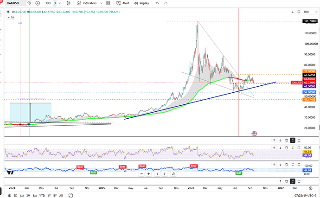Zoom out the chart with minus button
This screenshot has height=198, width=320.
pyautogui.click(x=141, y=174)
